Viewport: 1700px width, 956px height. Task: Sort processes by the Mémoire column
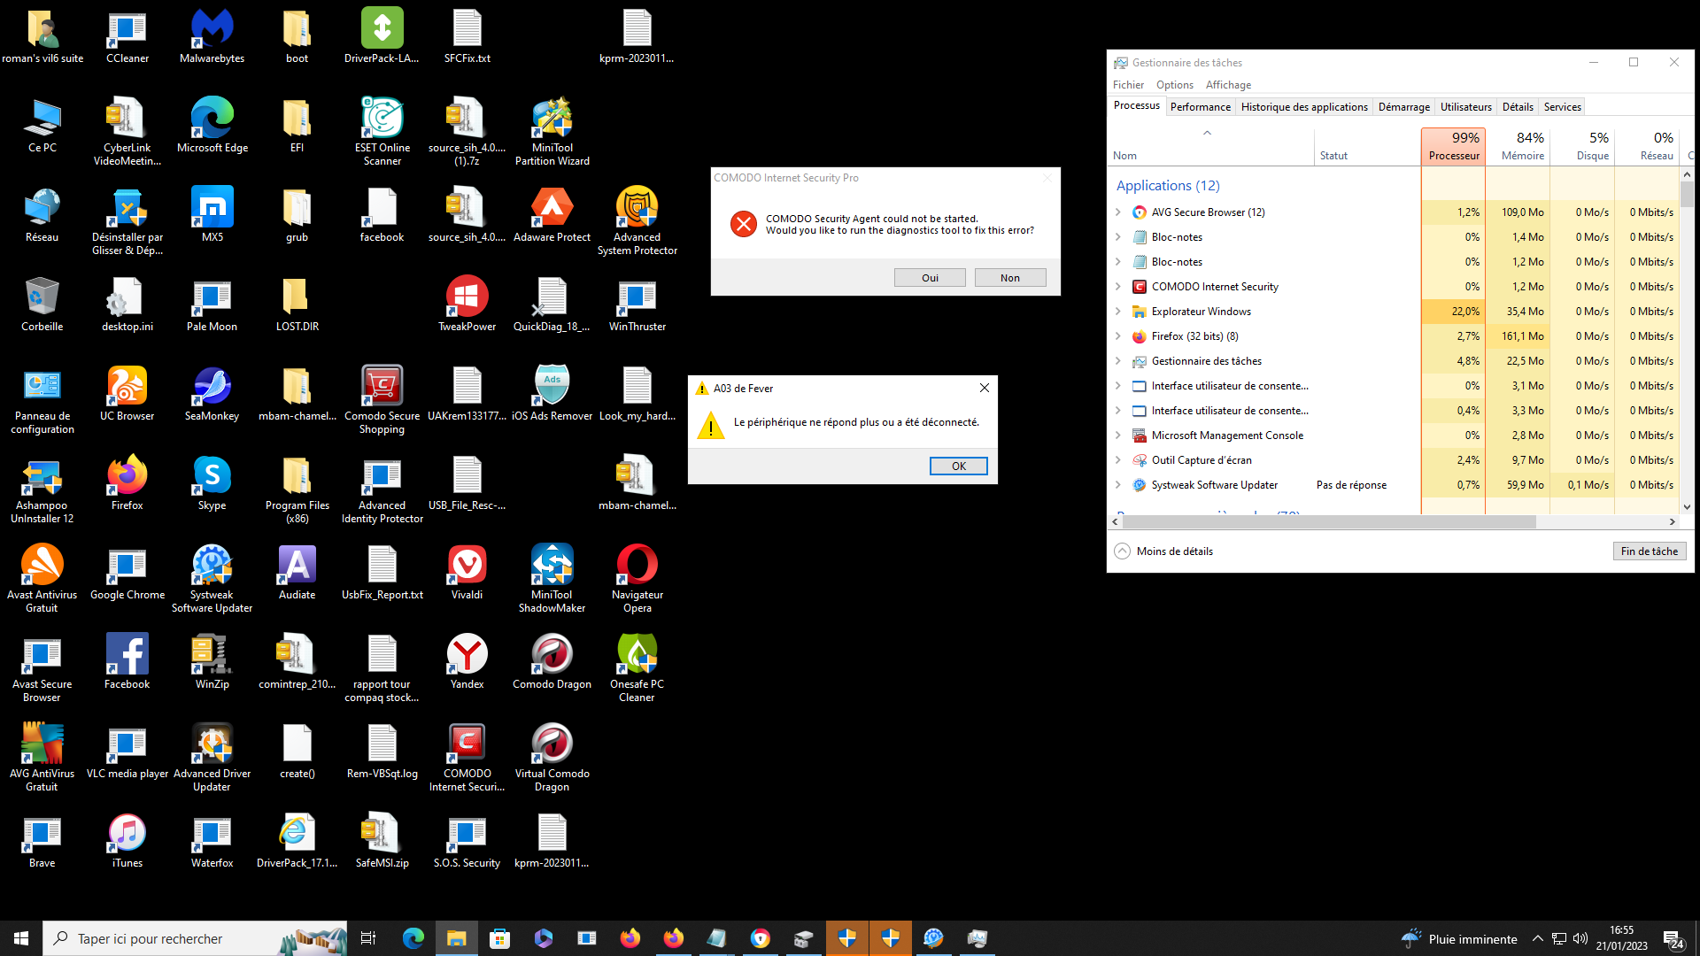click(x=1518, y=146)
